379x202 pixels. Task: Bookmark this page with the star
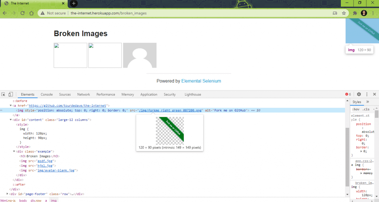tap(344, 13)
